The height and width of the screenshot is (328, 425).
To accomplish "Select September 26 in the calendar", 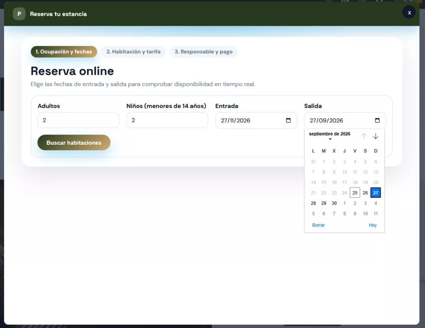I will click(365, 193).
